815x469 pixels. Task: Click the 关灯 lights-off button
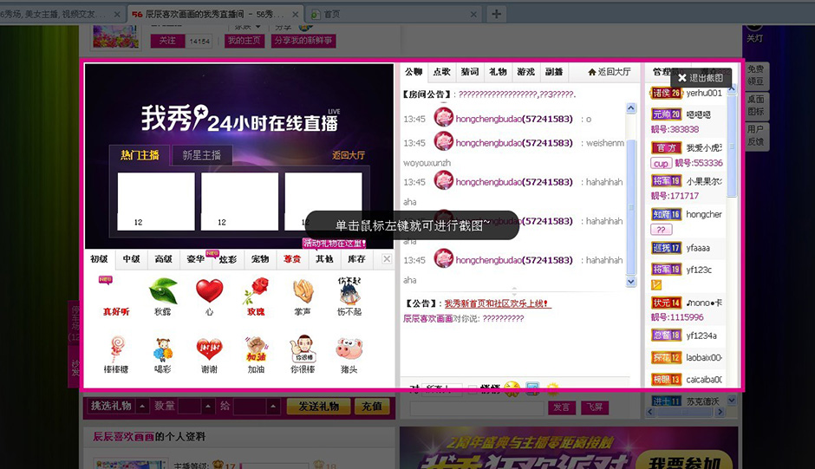[x=754, y=33]
